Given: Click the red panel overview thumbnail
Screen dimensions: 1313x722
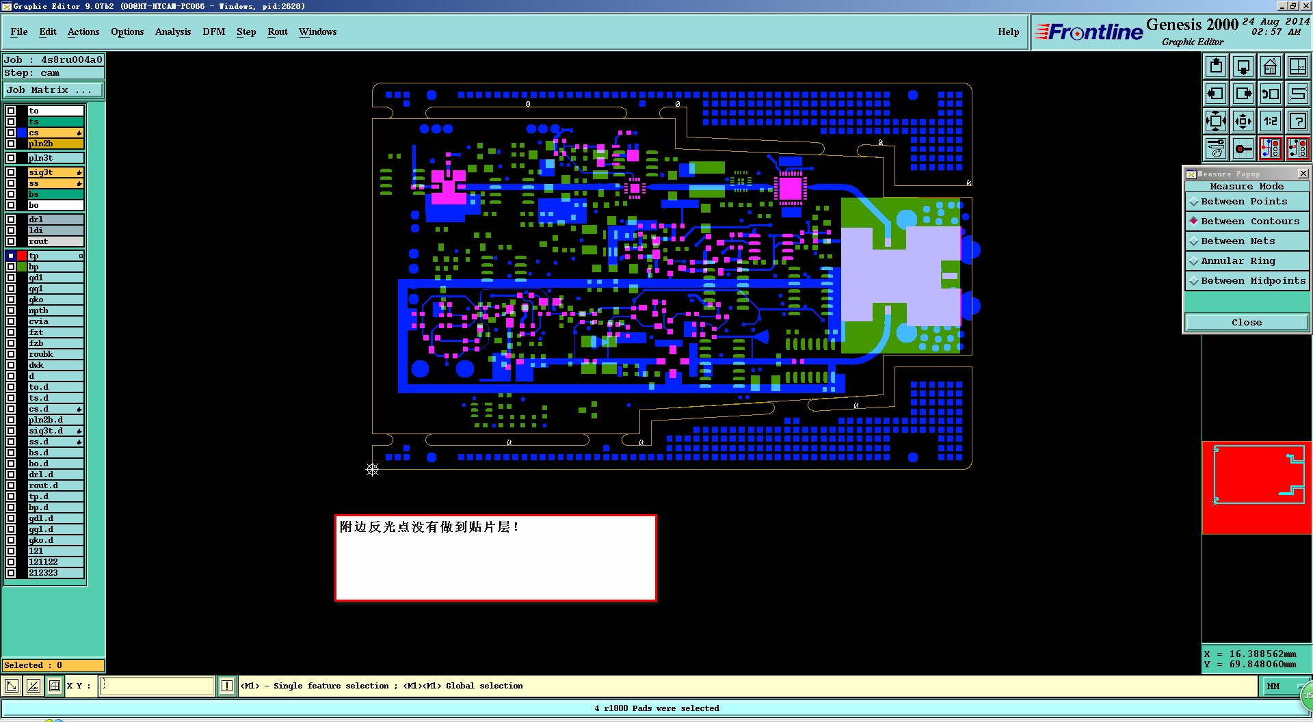Looking at the screenshot, I should (x=1256, y=487).
